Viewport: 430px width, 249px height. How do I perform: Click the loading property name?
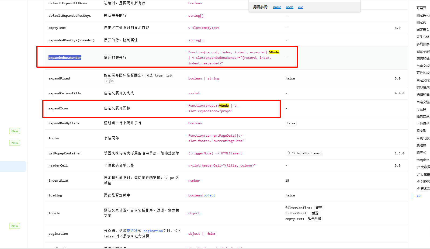point(55,195)
